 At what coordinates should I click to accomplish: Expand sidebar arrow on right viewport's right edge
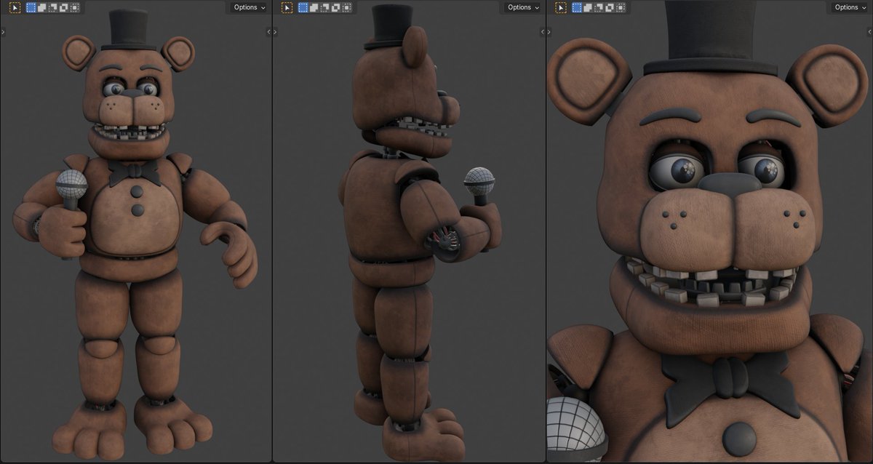tap(870, 32)
